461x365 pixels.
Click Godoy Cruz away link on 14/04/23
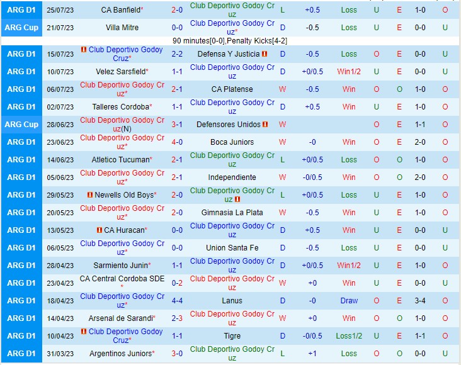click(232, 318)
